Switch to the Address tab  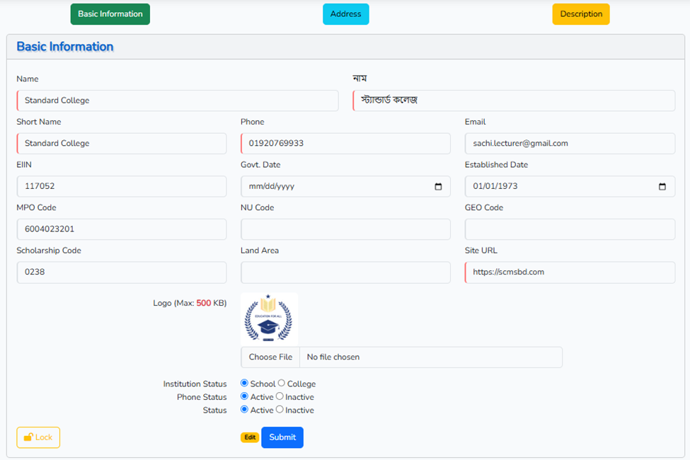pyautogui.click(x=345, y=14)
